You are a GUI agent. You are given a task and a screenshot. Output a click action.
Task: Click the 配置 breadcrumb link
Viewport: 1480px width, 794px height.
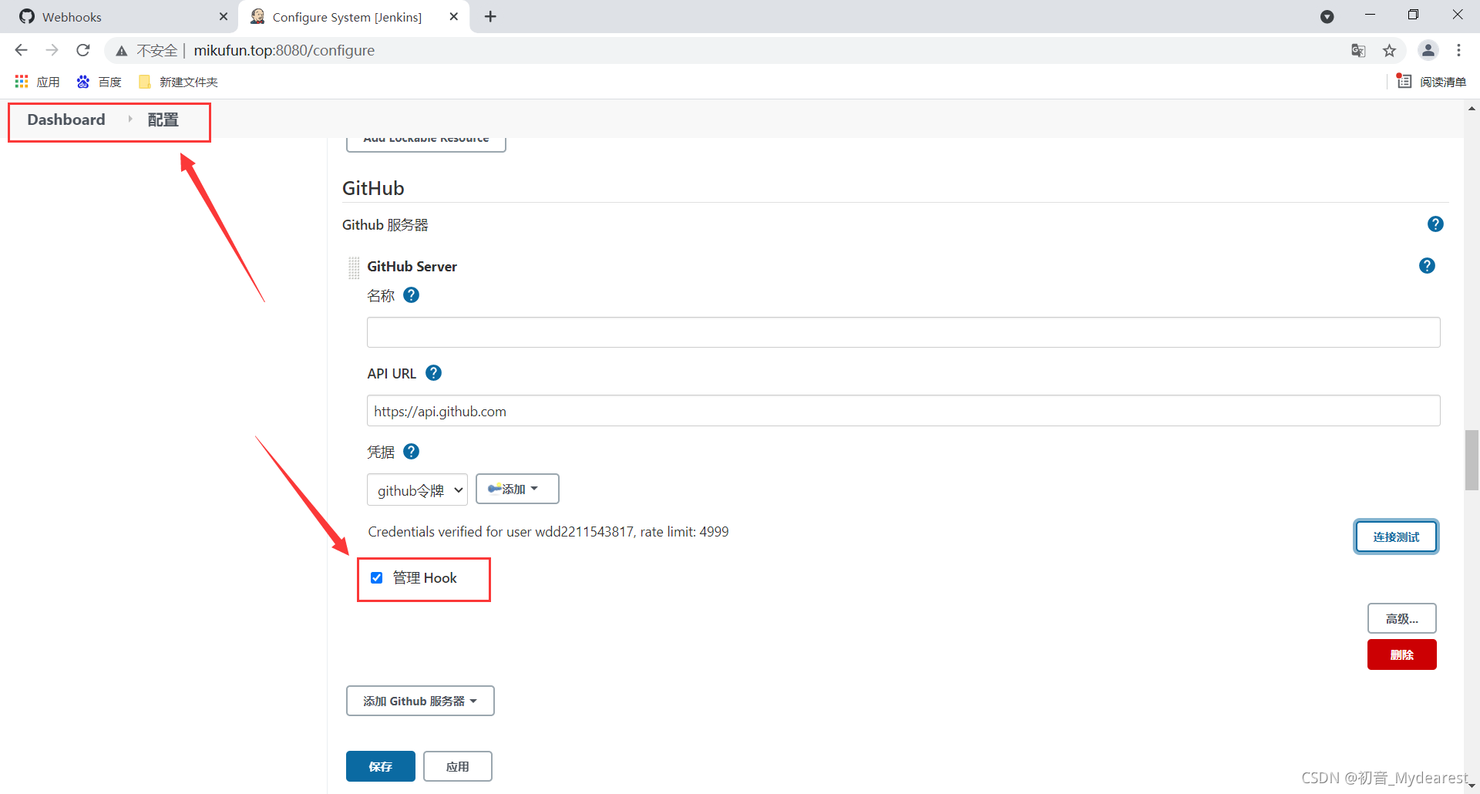163,119
